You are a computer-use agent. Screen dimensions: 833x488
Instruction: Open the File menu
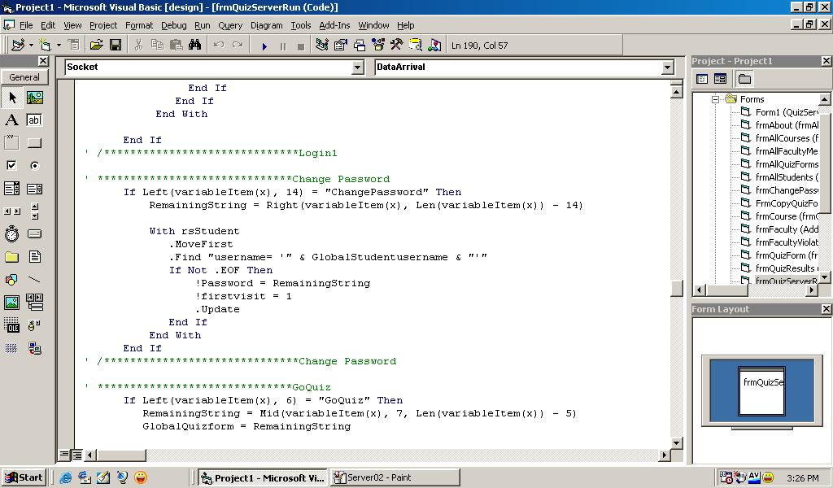[25, 25]
